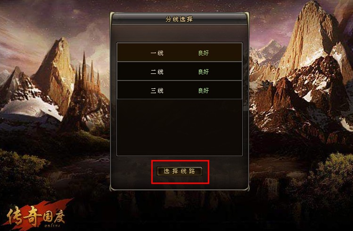The height and width of the screenshot is (231, 353).
Task: Click the dialog's top-right ornamental corner
Action: click(x=247, y=16)
